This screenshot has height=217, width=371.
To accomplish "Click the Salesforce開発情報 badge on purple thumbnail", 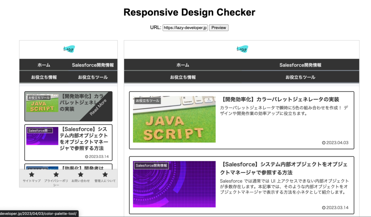I will [151, 165].
